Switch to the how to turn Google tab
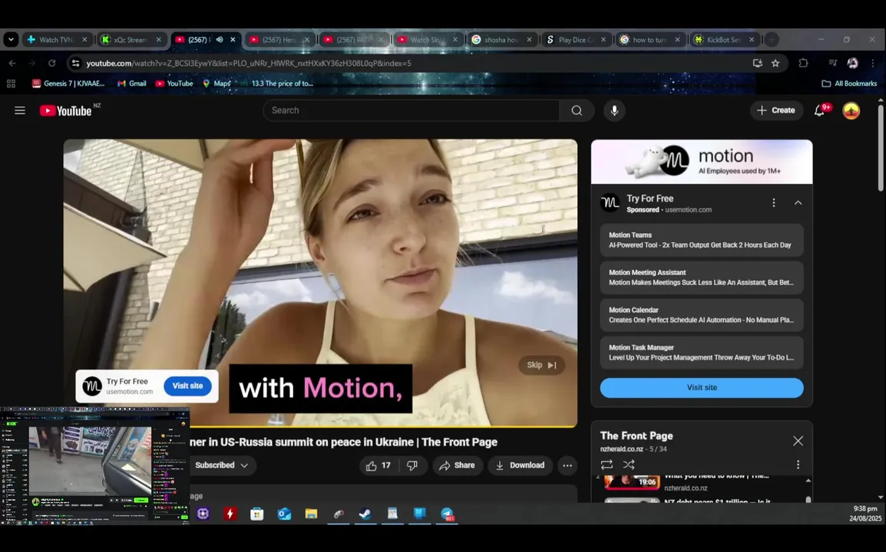886x552 pixels. coord(650,40)
